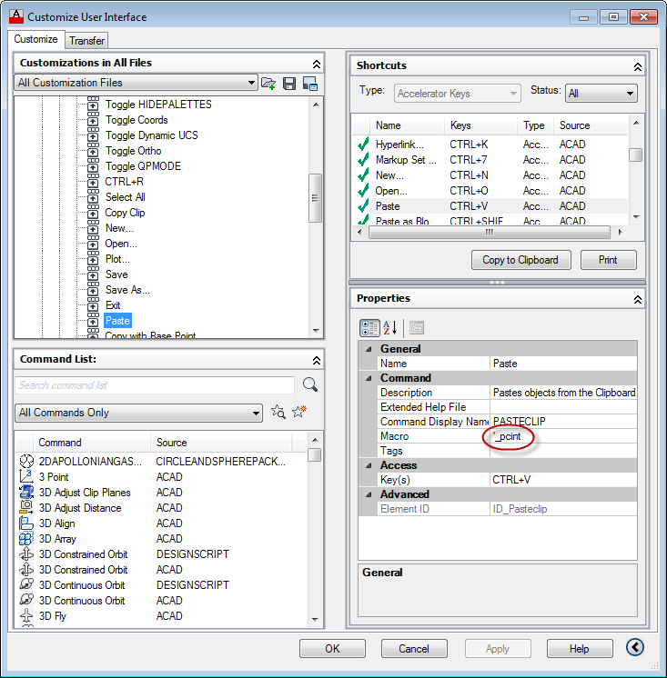Switch to the Transfer tab
The width and height of the screenshot is (667, 678).
coord(87,40)
